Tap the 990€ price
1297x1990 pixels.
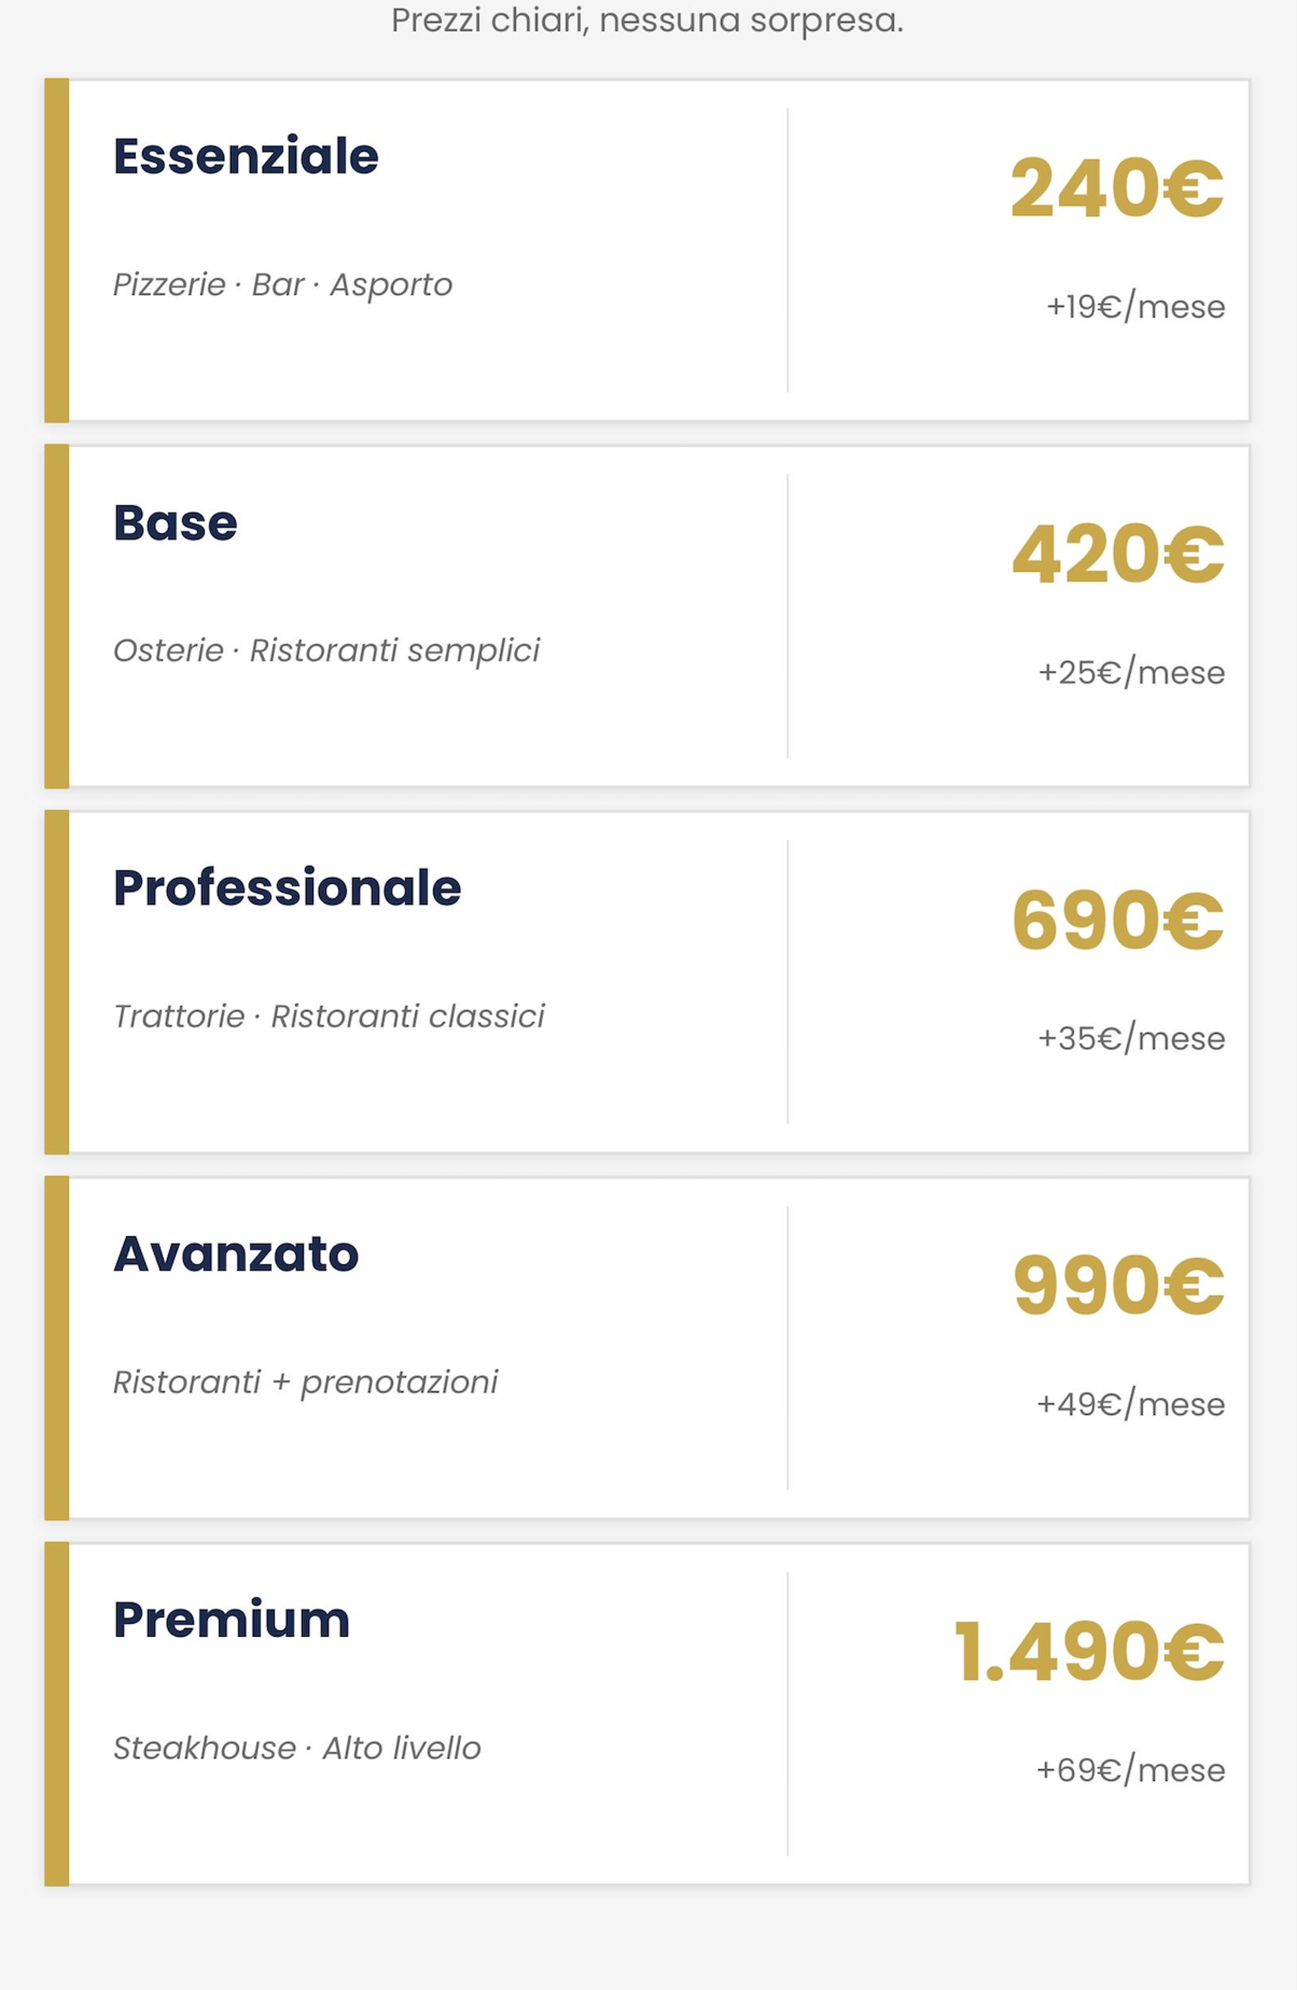(x=1118, y=1285)
